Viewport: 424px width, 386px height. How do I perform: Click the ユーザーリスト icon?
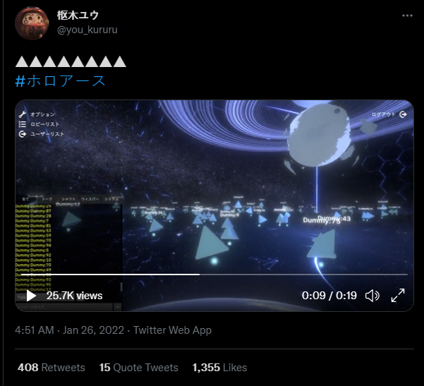tap(22, 134)
